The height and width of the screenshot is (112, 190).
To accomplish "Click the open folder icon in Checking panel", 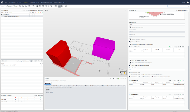I will point(21,11).
